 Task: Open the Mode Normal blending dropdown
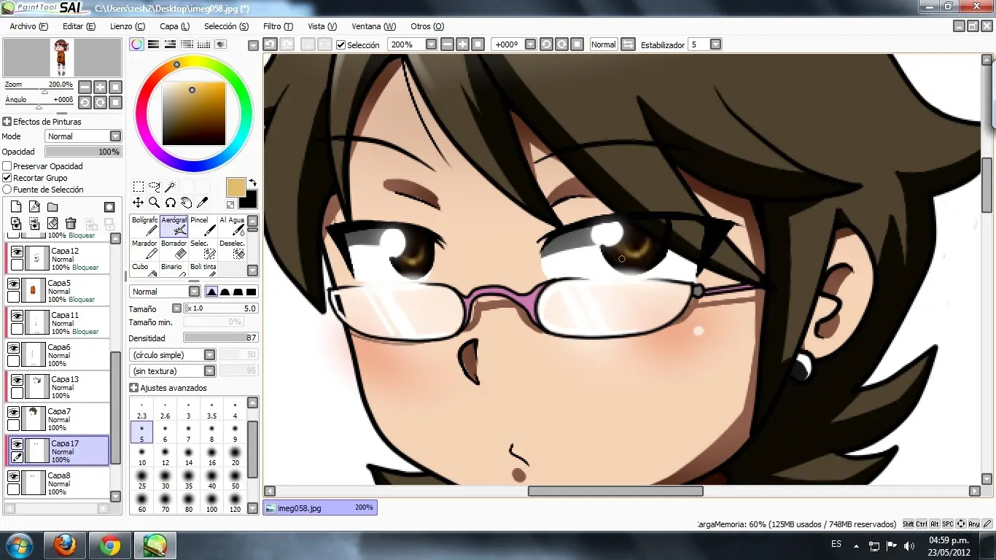click(84, 136)
